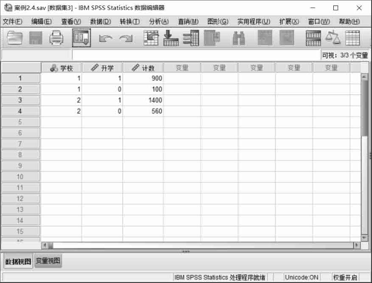Open the Variables info icon

coord(191,38)
